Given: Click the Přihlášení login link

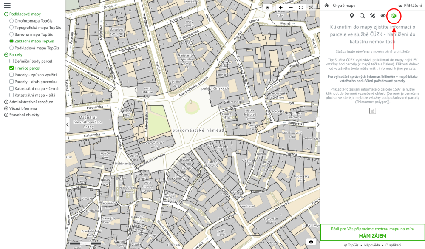Looking at the screenshot, I should (412, 6).
